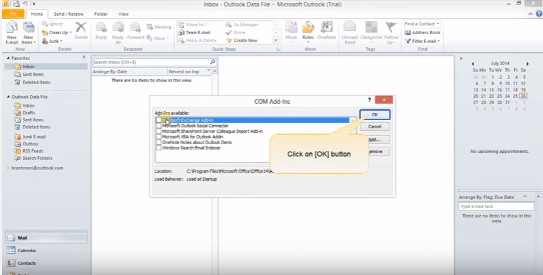
Task: Collapse the Favorites group
Action: click(8, 58)
